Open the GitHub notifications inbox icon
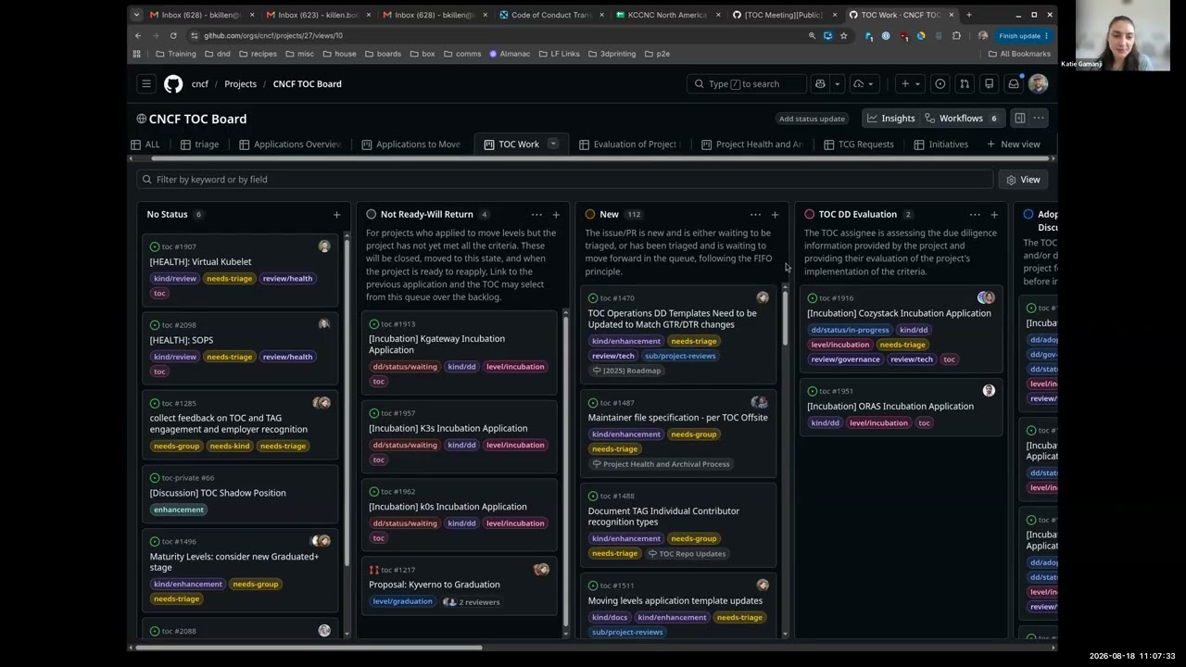 1014,84
